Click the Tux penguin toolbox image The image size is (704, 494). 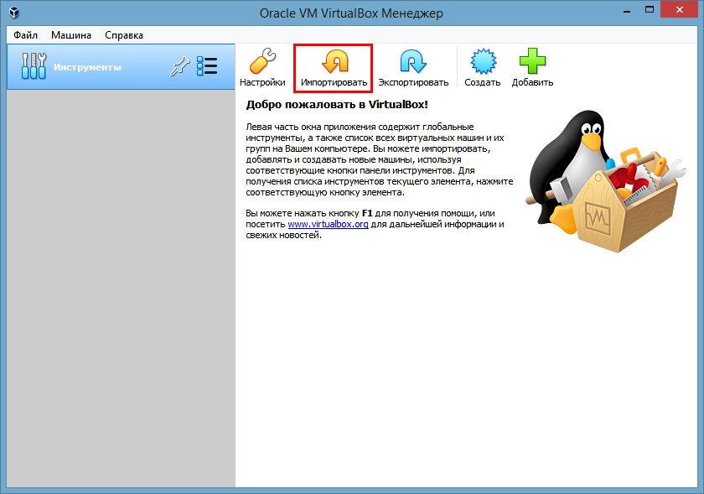(606, 180)
